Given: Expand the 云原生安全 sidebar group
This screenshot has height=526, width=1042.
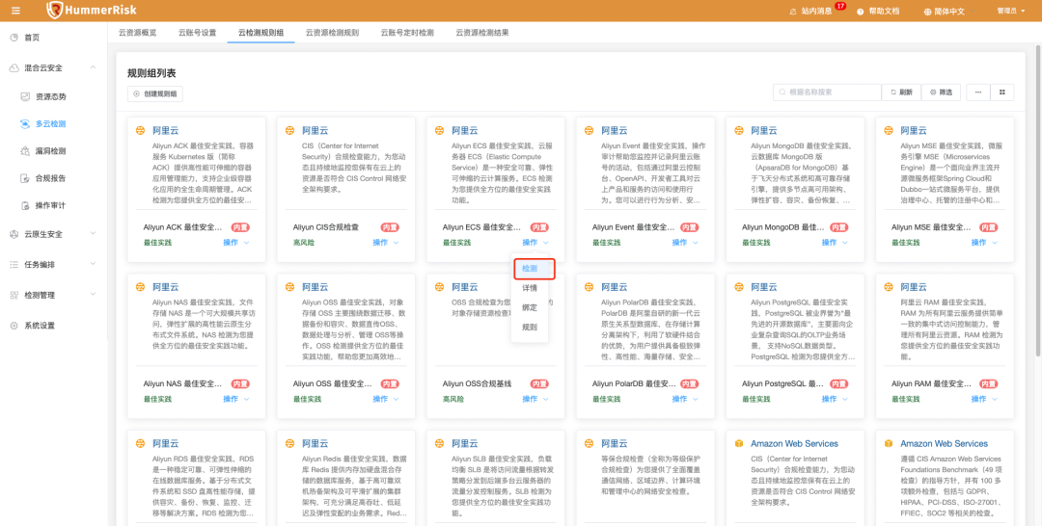Looking at the screenshot, I should coord(53,234).
